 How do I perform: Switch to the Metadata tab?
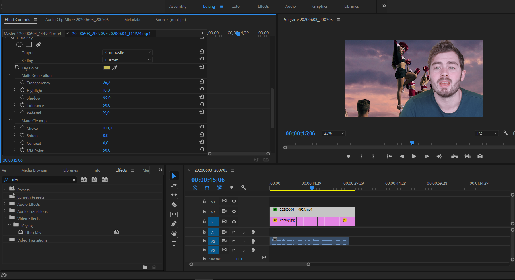pos(132,20)
